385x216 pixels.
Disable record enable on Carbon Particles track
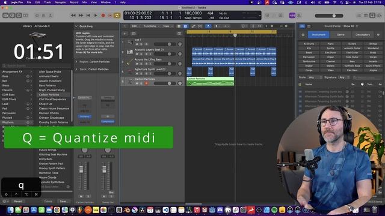(146, 83)
